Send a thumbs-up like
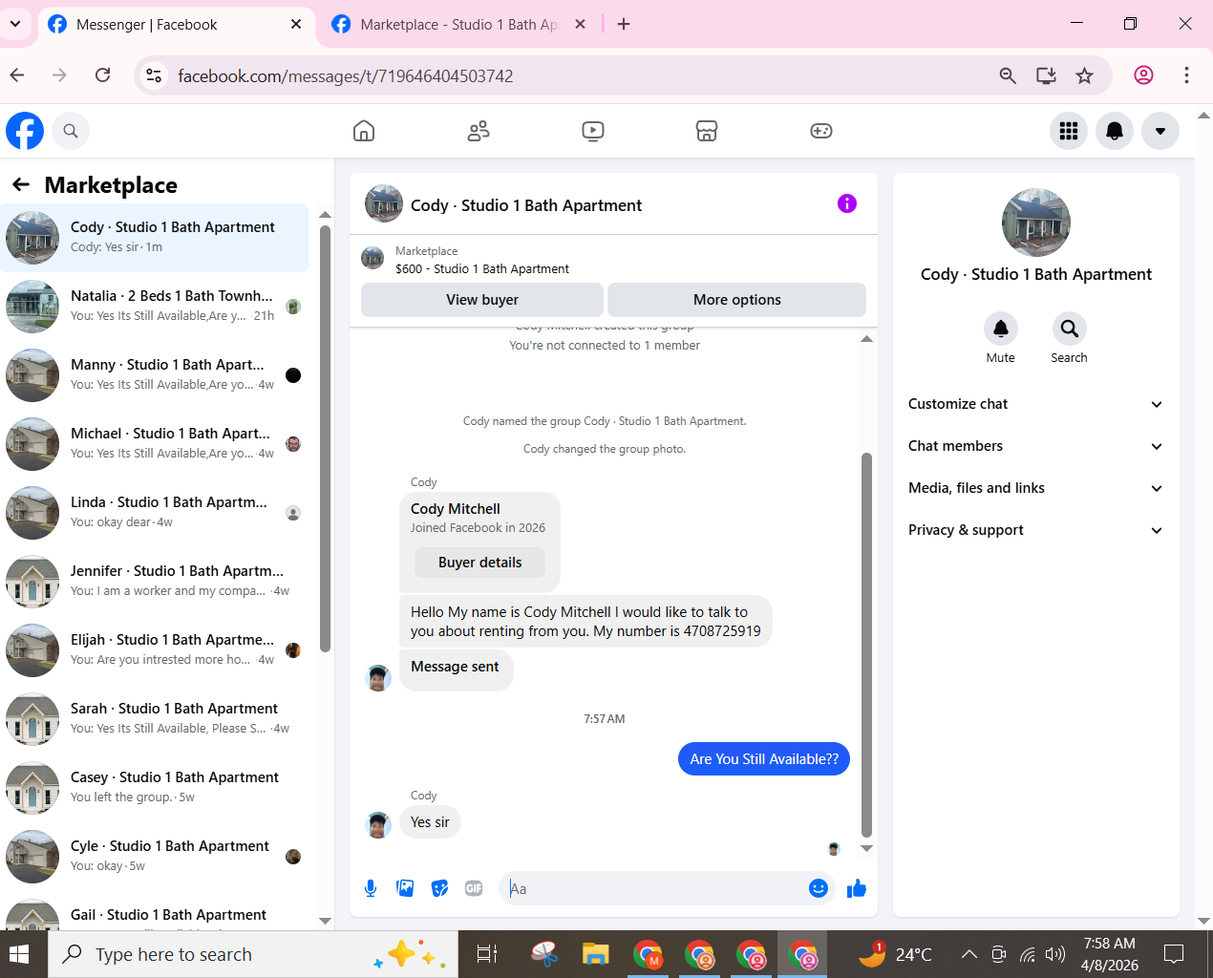This screenshot has width=1213, height=978. 857,888
